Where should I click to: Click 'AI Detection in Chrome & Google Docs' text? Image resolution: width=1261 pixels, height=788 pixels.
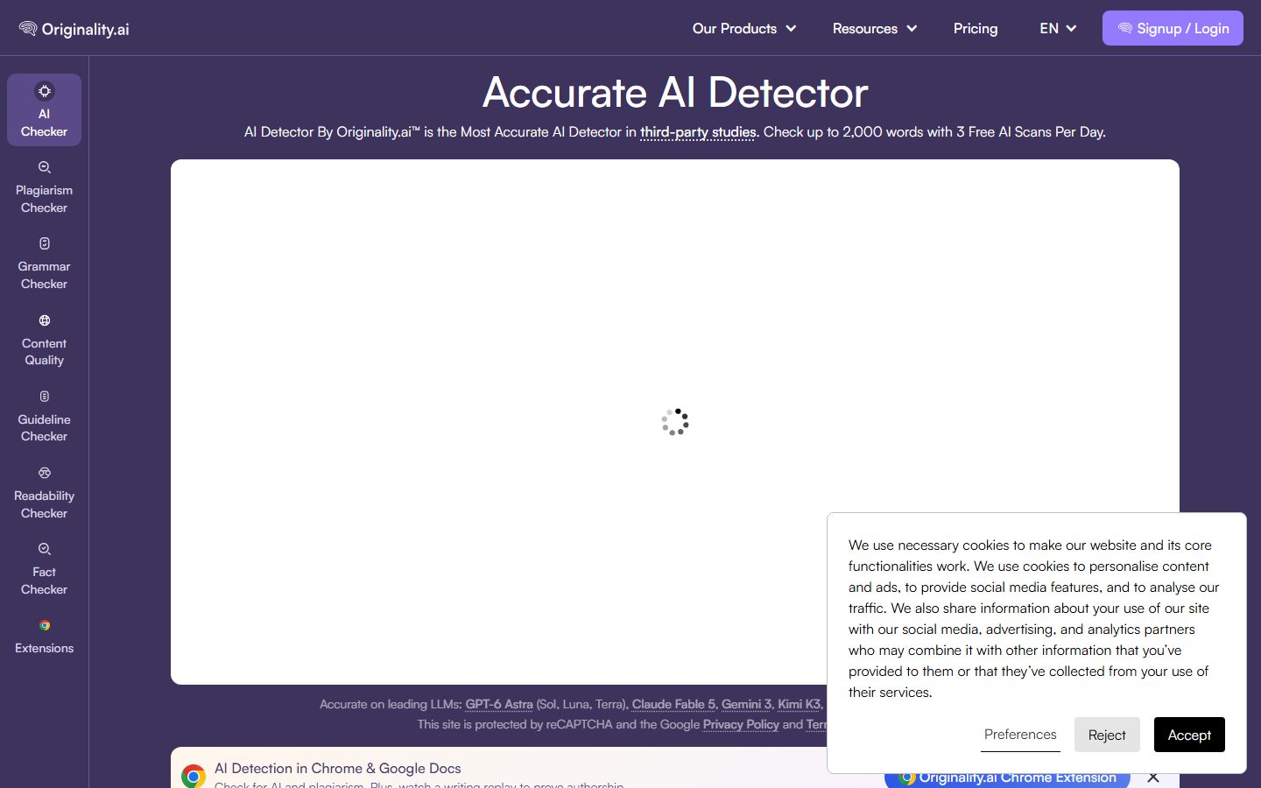(x=338, y=768)
